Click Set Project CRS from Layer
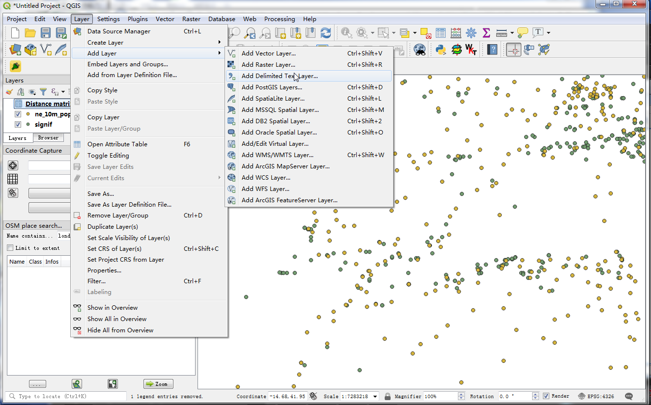651x405 pixels. [149, 260]
